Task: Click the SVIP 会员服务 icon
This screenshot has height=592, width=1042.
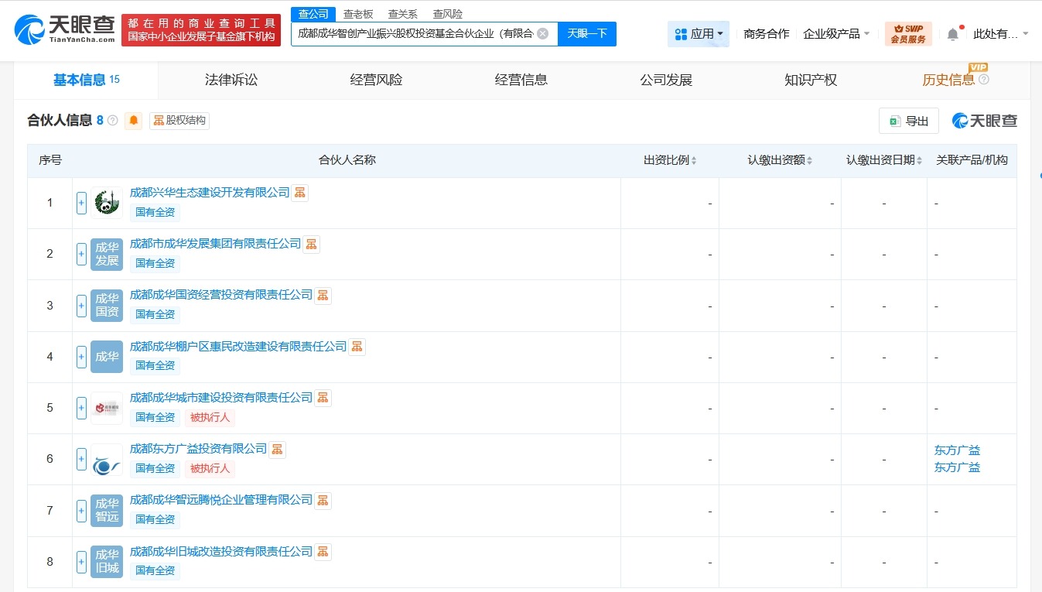Action: [x=908, y=33]
